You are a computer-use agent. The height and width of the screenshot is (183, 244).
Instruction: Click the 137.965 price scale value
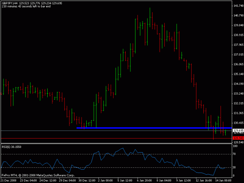click(239, 45)
